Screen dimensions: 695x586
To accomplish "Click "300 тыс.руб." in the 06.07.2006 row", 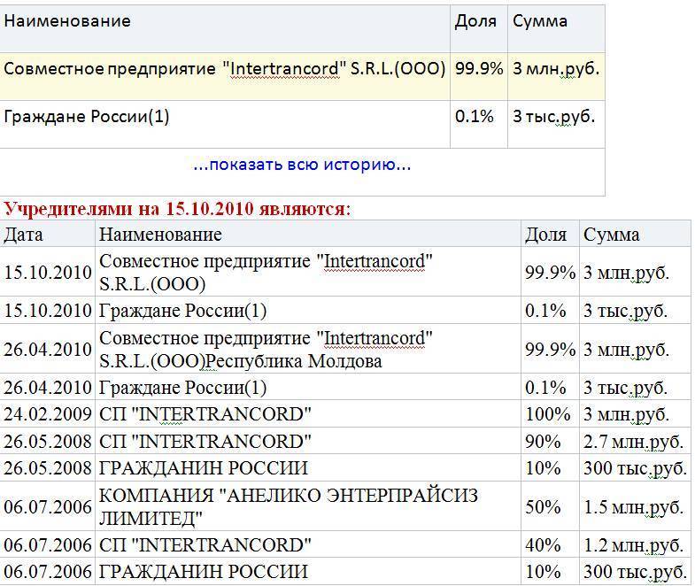I will coord(635,572).
